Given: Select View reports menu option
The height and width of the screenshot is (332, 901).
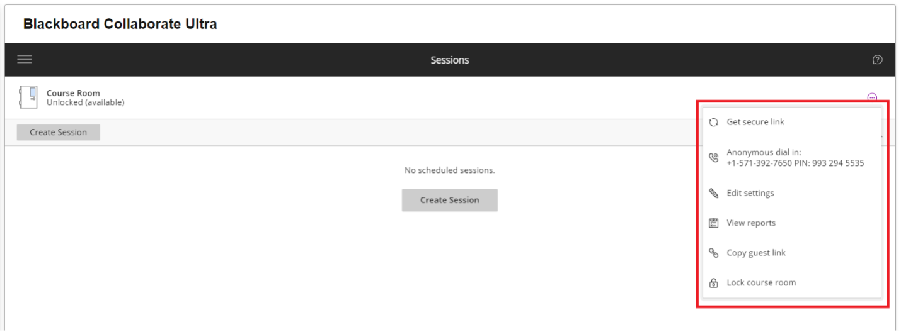Looking at the screenshot, I should 792,223.
